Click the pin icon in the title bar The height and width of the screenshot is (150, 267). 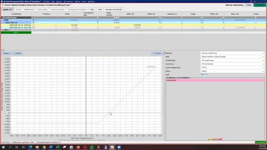(251, 1)
